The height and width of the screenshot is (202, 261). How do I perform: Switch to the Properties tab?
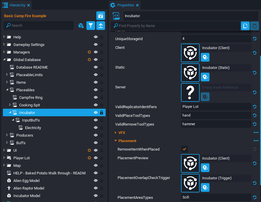click(x=125, y=5)
